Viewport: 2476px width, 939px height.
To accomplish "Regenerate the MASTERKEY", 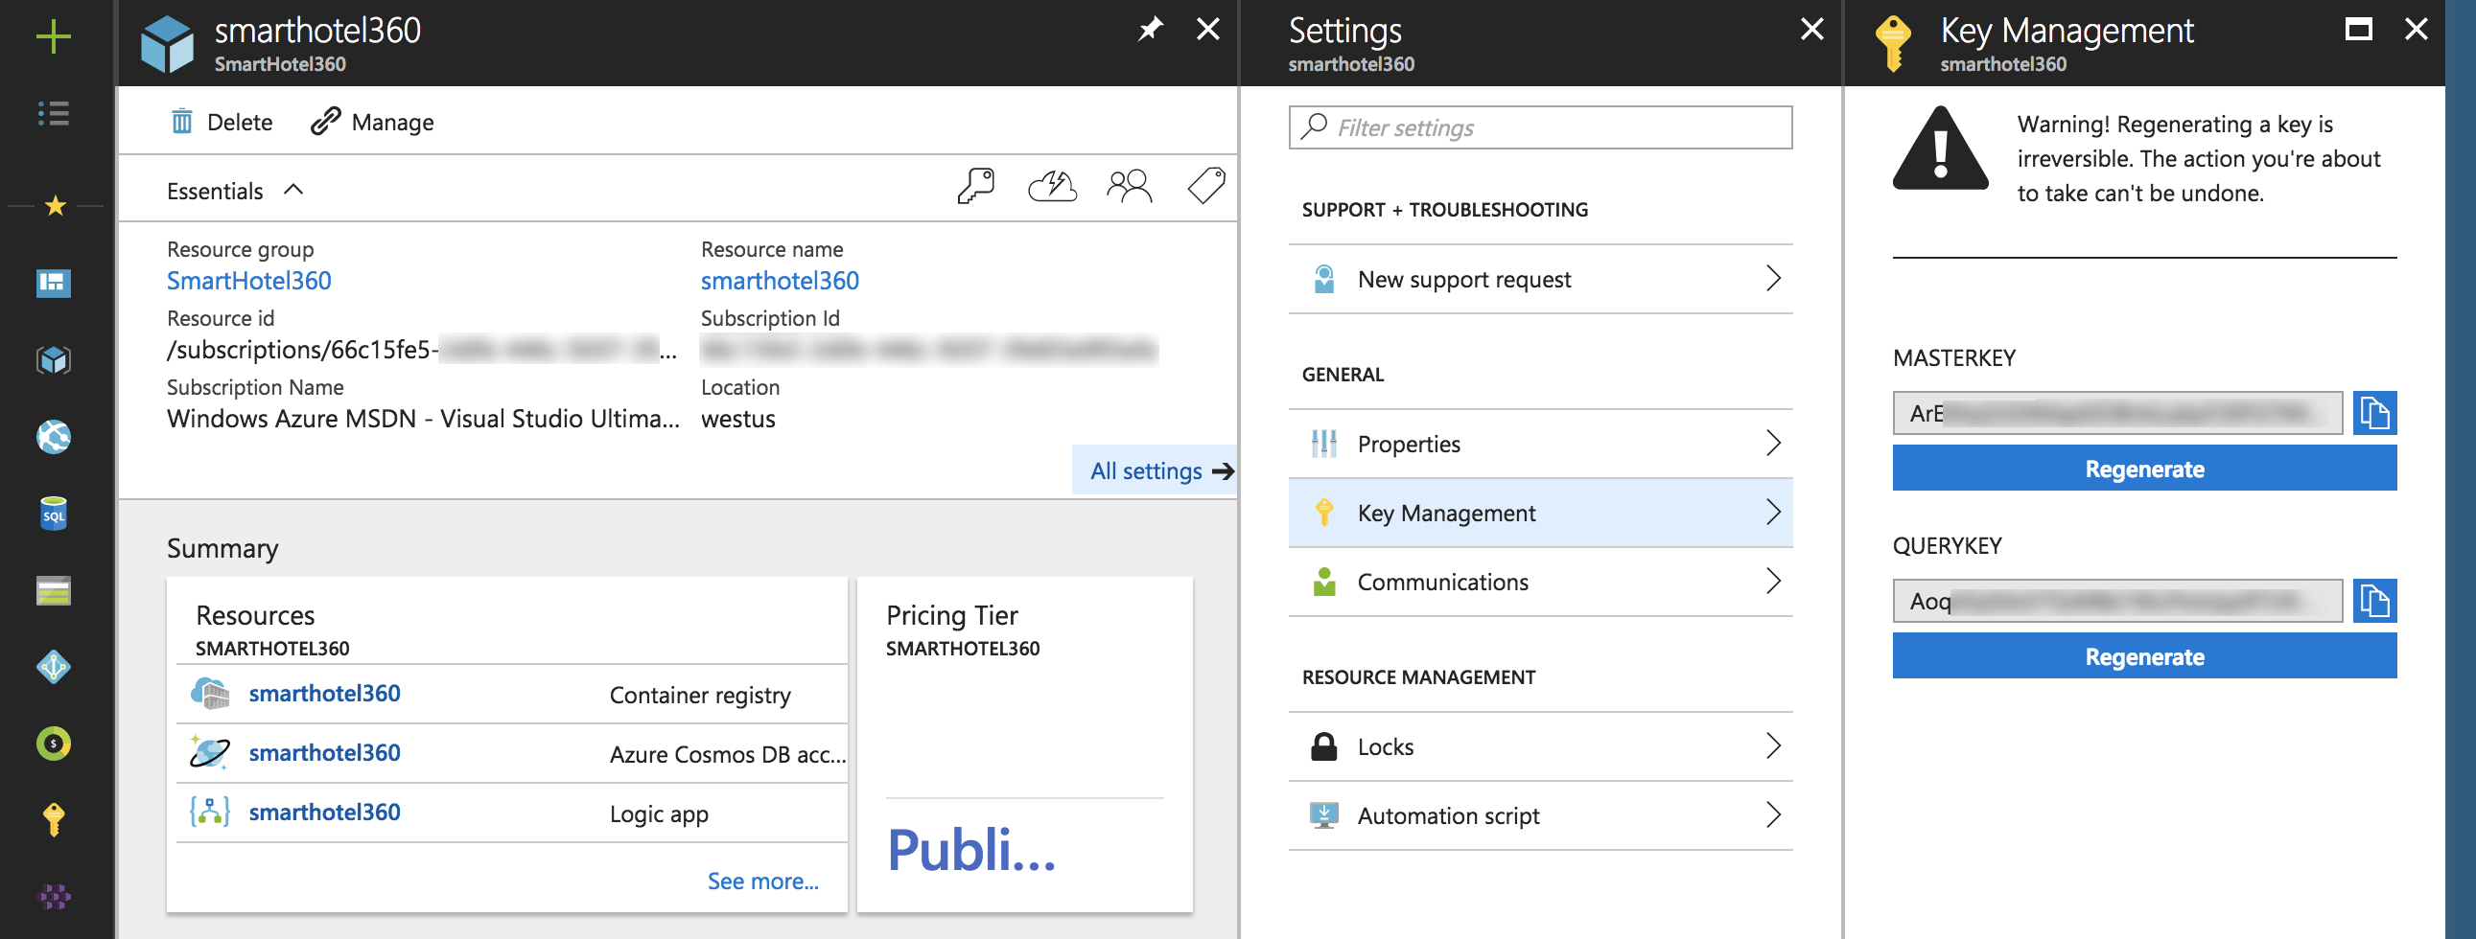I will [2144, 469].
